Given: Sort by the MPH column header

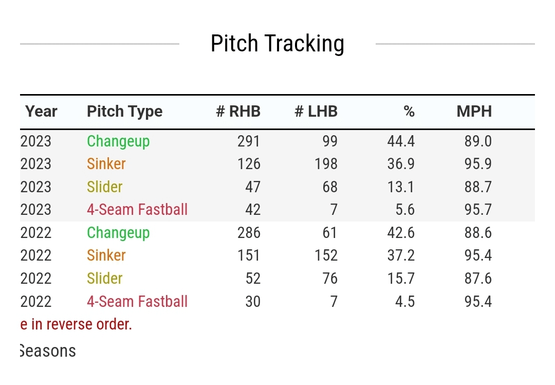Looking at the screenshot, I should pos(474,112).
